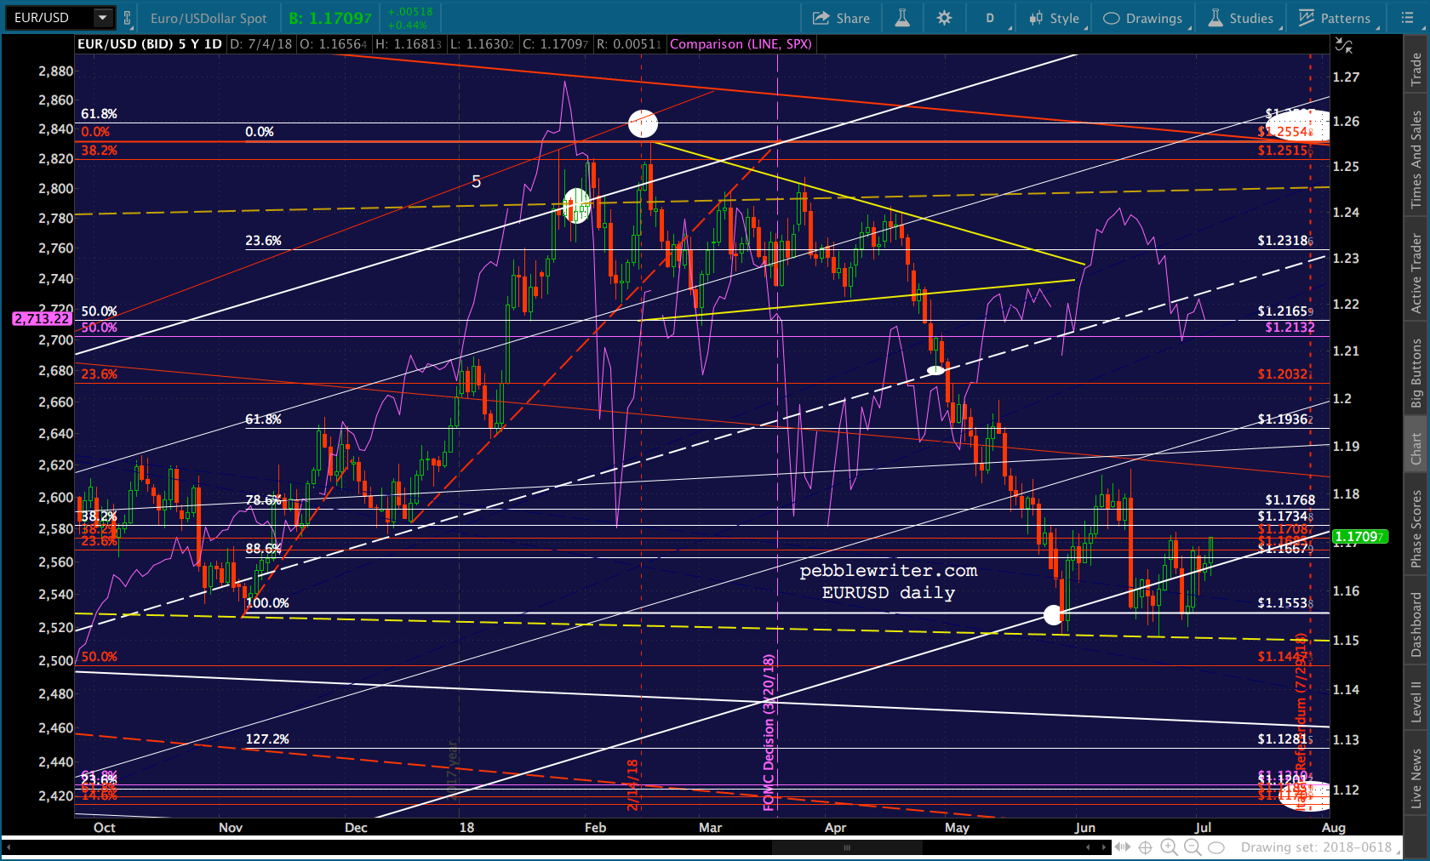Switch to the Trade side tab

(1416, 69)
